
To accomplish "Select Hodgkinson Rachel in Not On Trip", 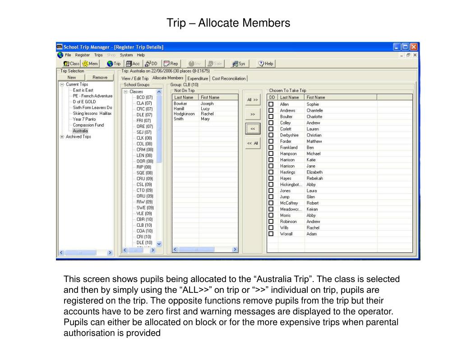I will click(x=205, y=114).
